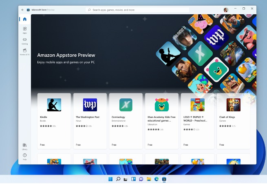Click the pig with mask tile in the banner
The height and width of the screenshot is (184, 267).
[247, 37]
